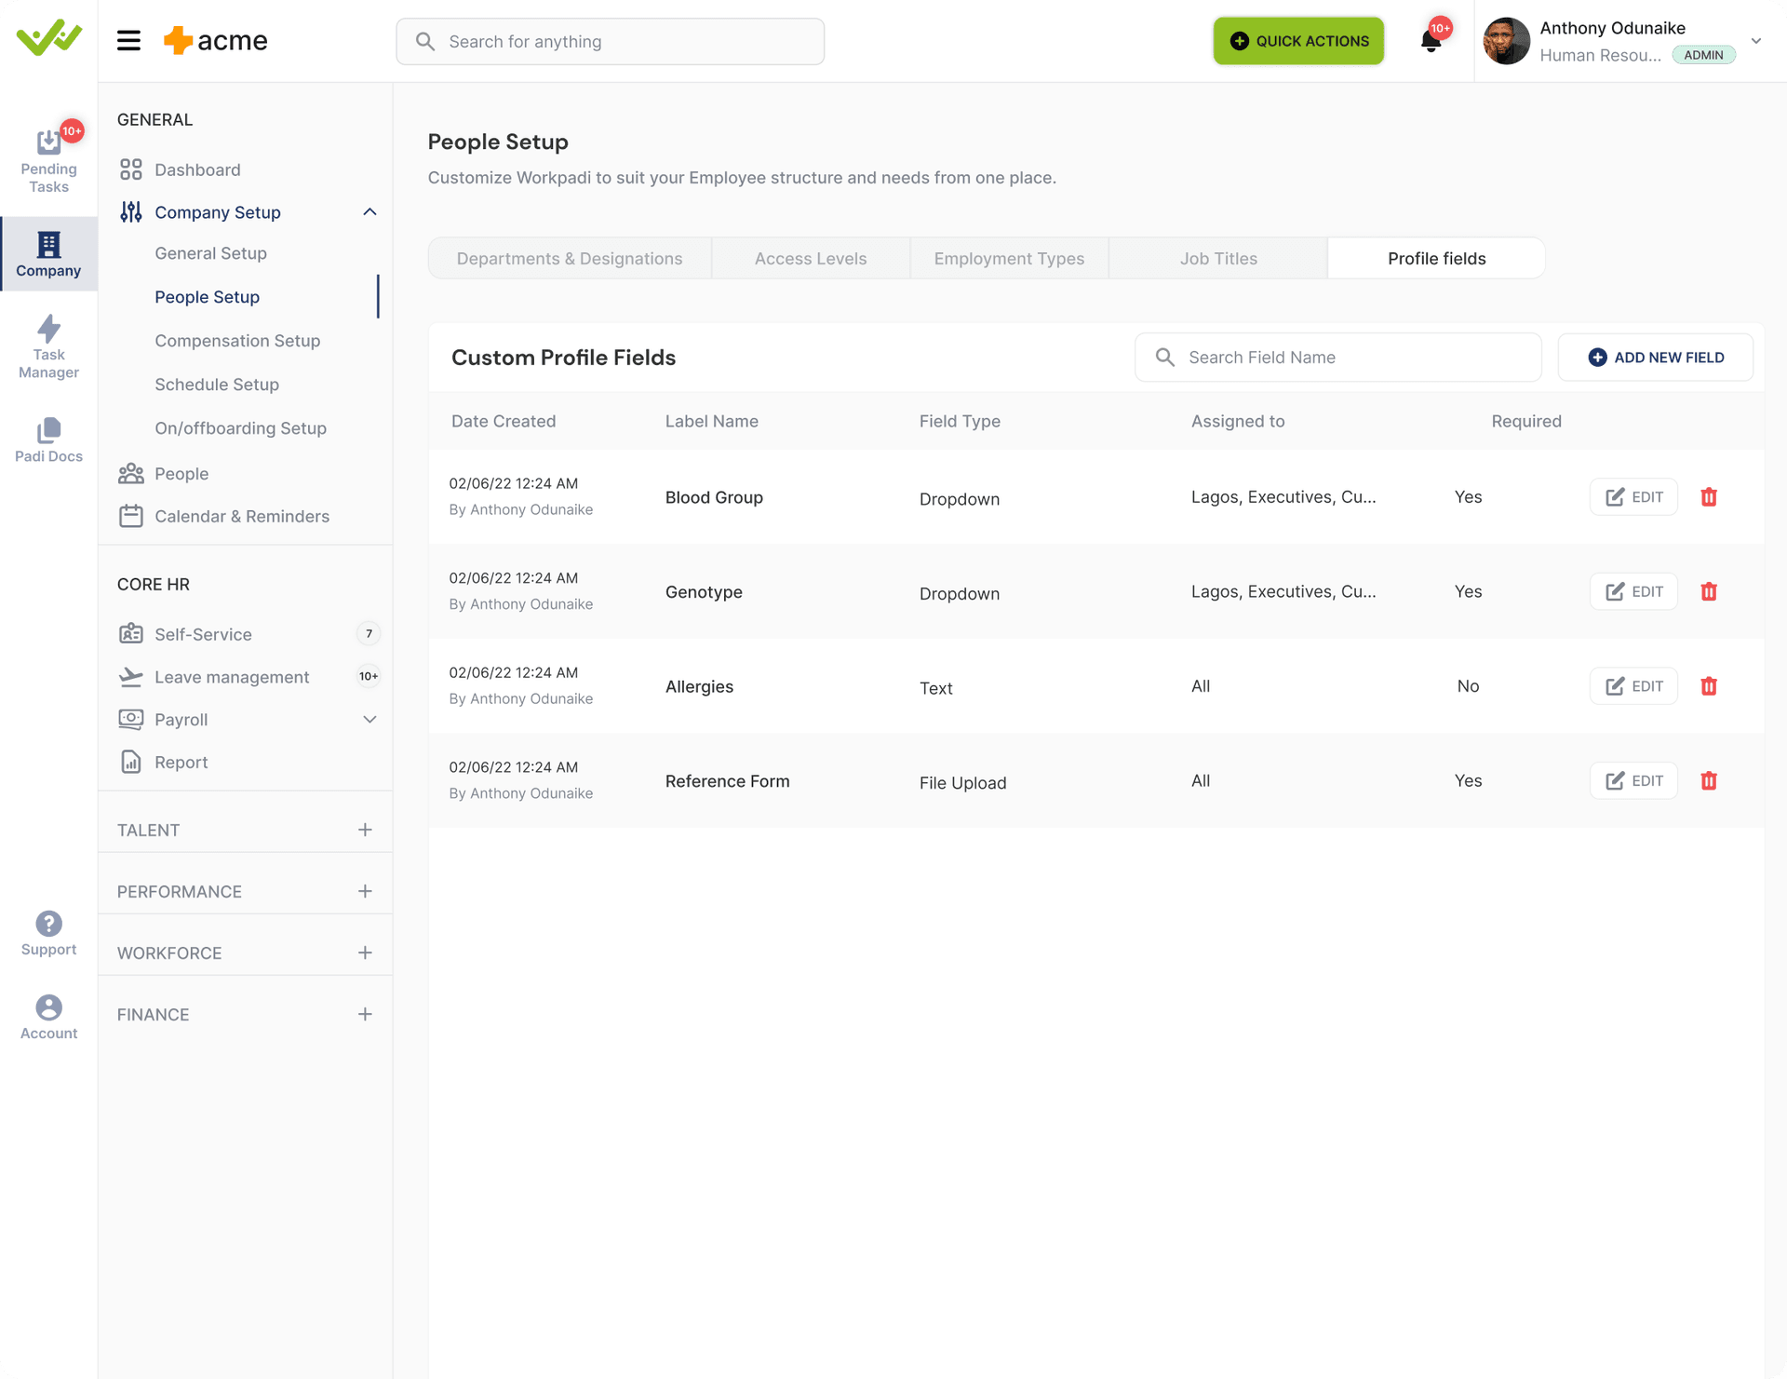This screenshot has width=1787, height=1379.
Task: Switch to the Departments & Designations tab
Action: tap(569, 258)
